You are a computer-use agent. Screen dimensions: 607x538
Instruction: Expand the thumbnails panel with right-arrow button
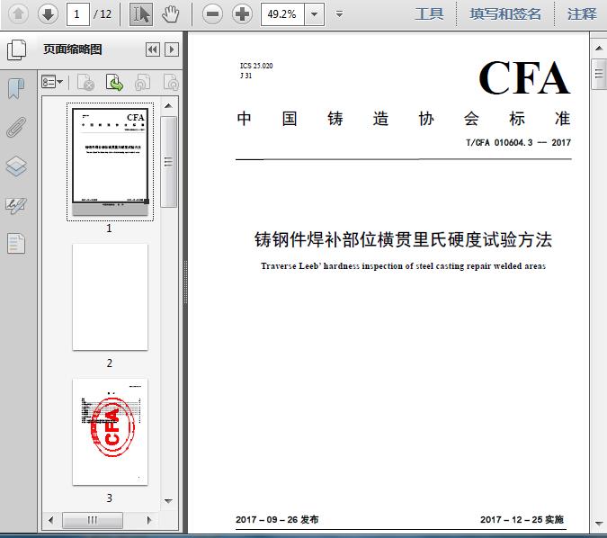coord(172,49)
